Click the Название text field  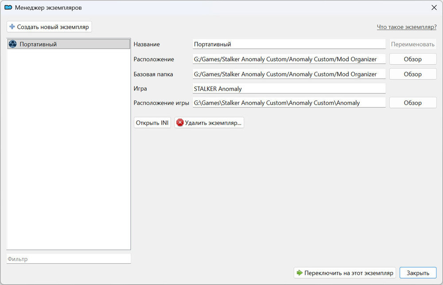(x=289, y=44)
